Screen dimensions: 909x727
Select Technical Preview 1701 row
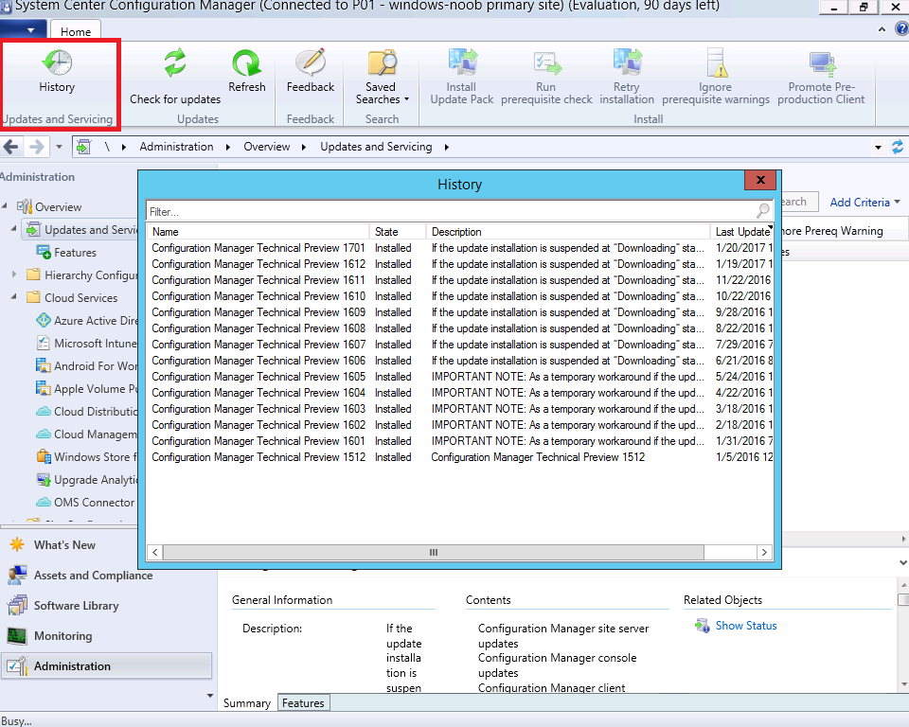point(460,248)
